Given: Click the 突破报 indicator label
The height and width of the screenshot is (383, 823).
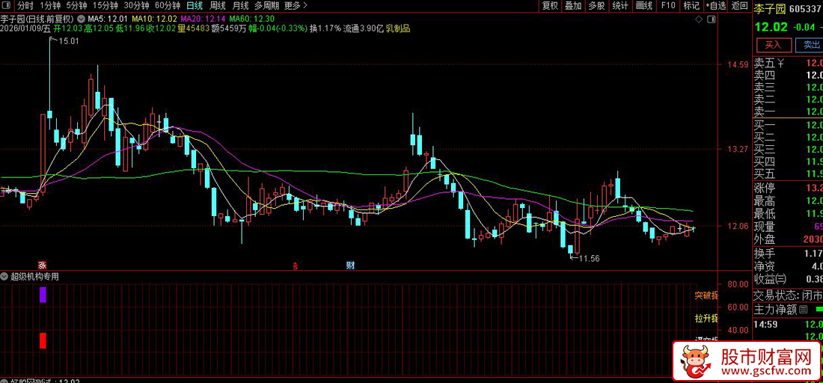Looking at the screenshot, I should pyautogui.click(x=706, y=295).
